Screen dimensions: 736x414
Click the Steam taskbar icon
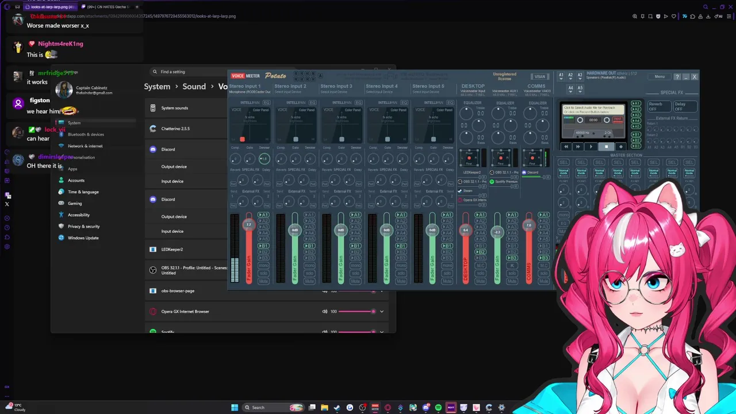coord(337,408)
